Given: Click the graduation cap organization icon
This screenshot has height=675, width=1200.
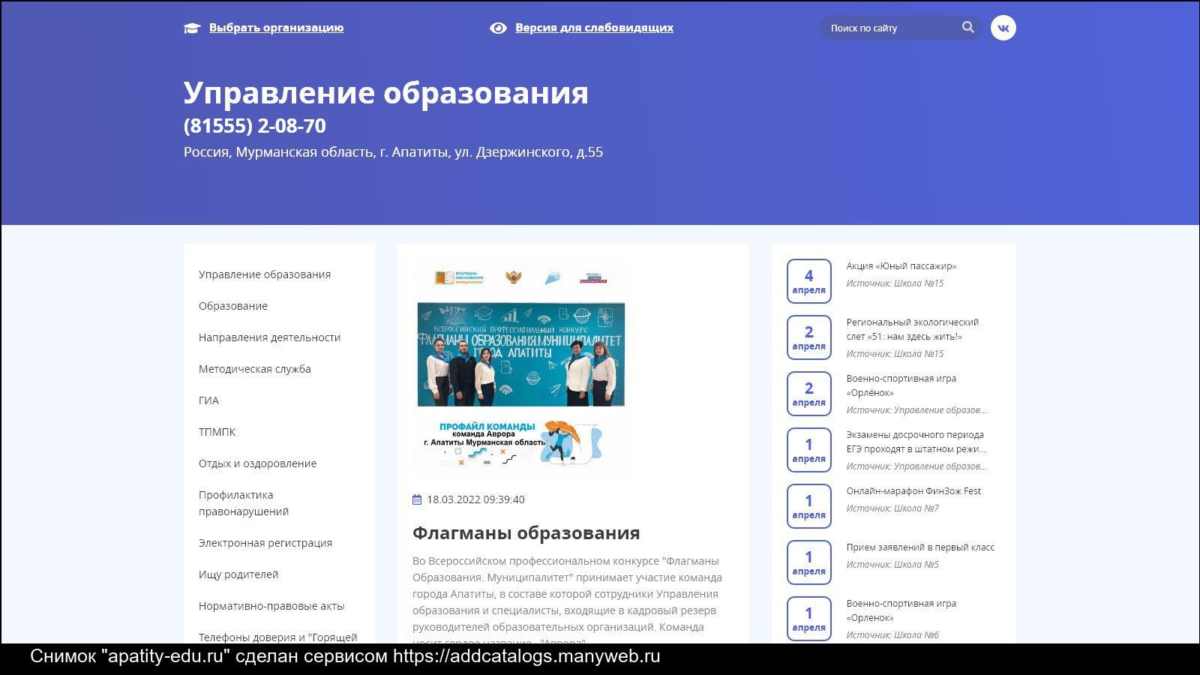Looking at the screenshot, I should (192, 28).
